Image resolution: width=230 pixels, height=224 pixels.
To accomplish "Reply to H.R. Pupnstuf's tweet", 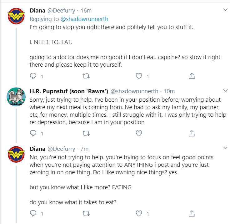I will coord(33,133).
